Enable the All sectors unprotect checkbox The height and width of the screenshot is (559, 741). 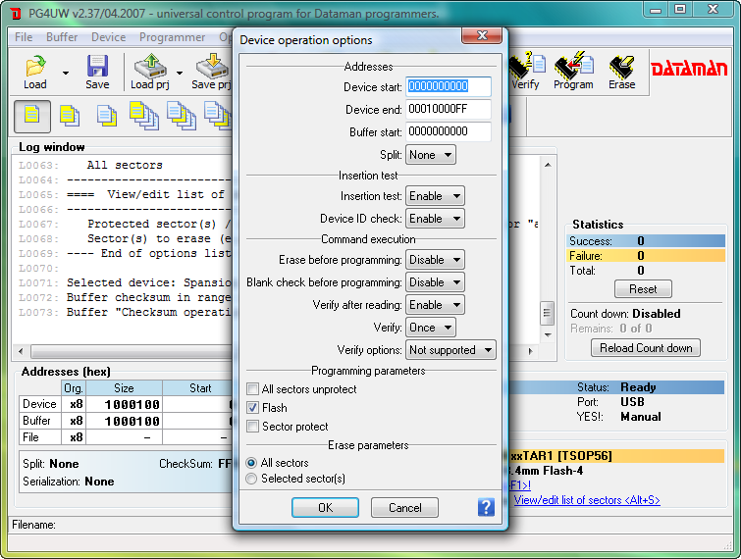coord(253,389)
